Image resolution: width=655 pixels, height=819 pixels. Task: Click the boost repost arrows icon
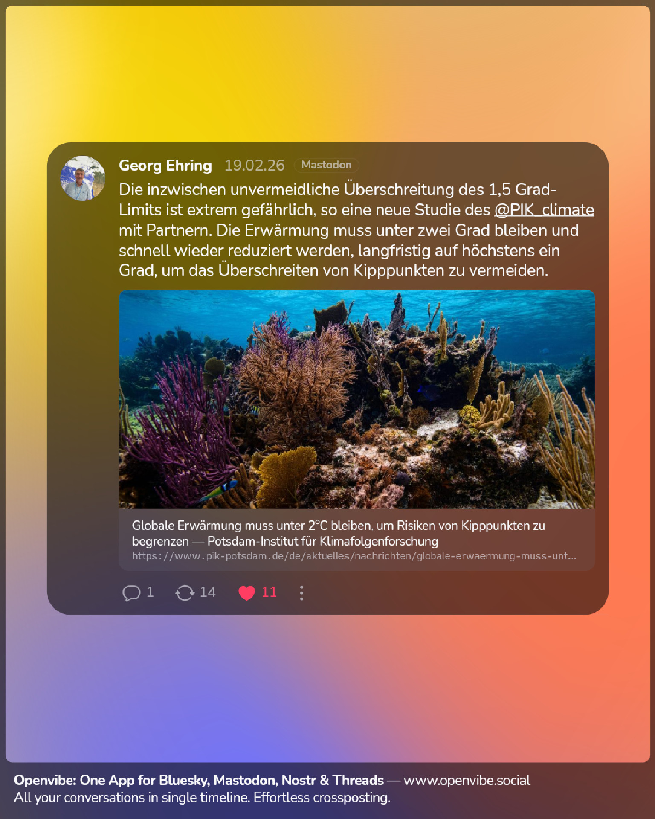pyautogui.click(x=185, y=593)
